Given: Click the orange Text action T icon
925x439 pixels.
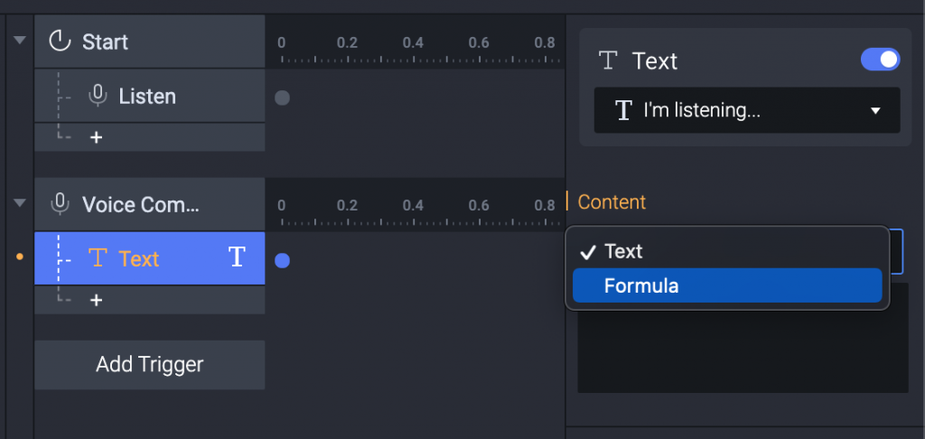Looking at the screenshot, I should [x=98, y=259].
